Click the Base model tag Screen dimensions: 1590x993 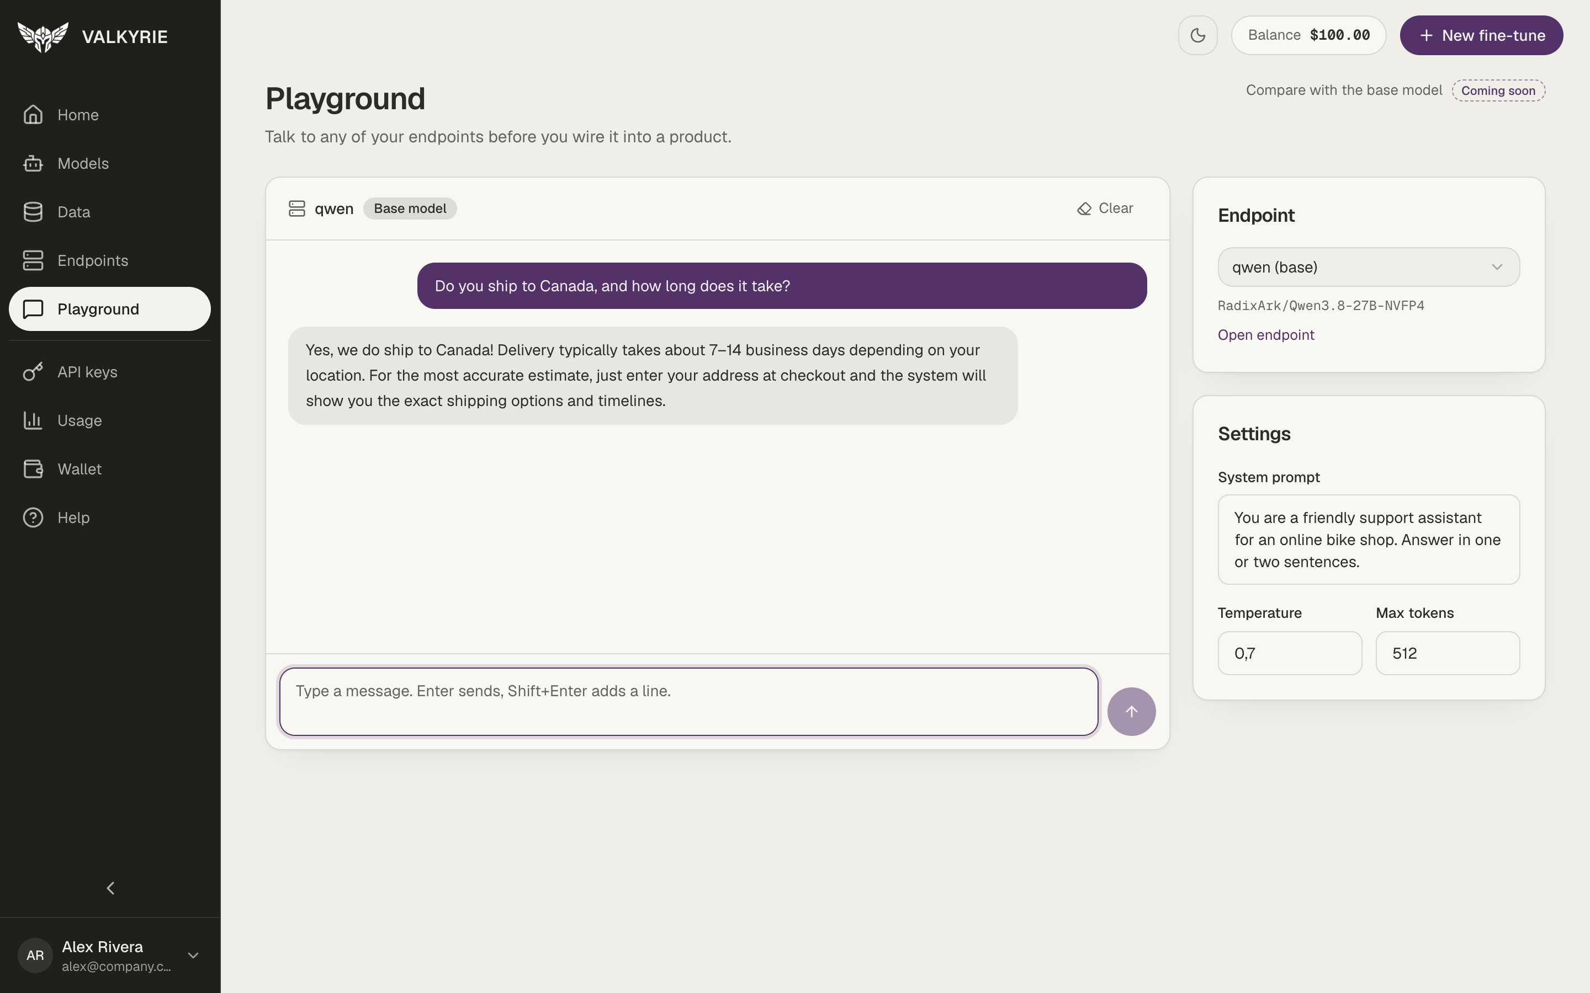pyautogui.click(x=410, y=209)
